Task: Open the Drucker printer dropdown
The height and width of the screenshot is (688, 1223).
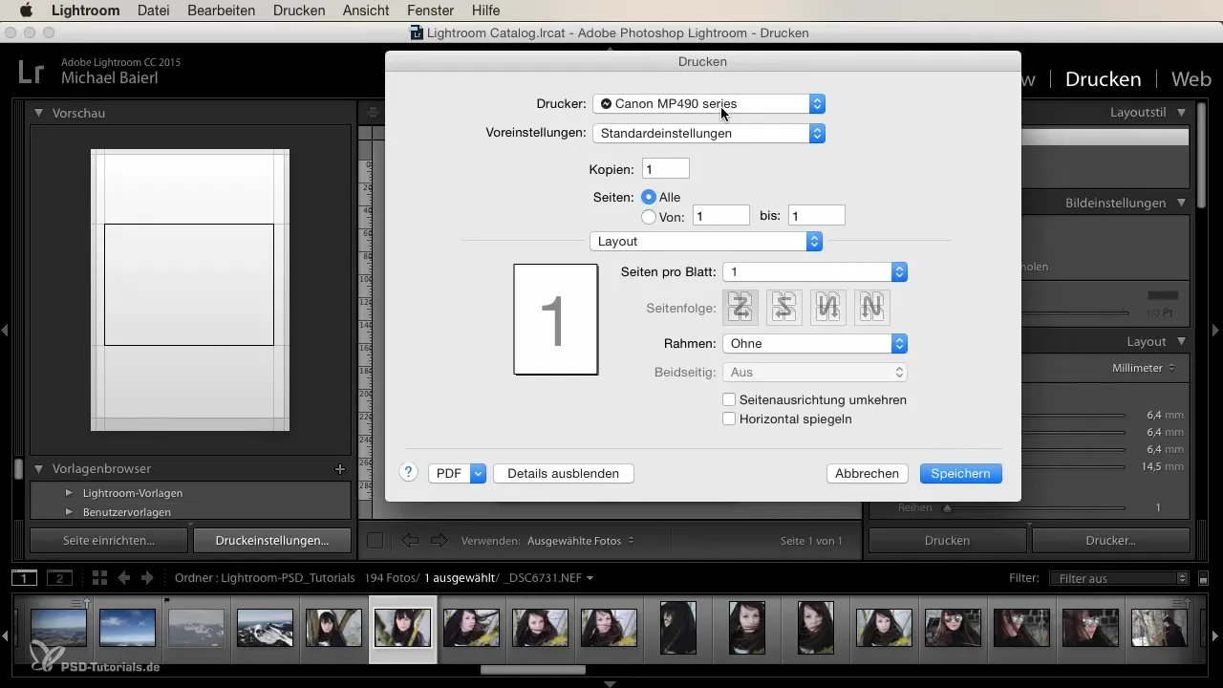Action: 709,103
